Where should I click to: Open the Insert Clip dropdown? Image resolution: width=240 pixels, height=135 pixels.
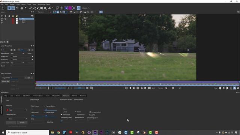(x=22, y=57)
